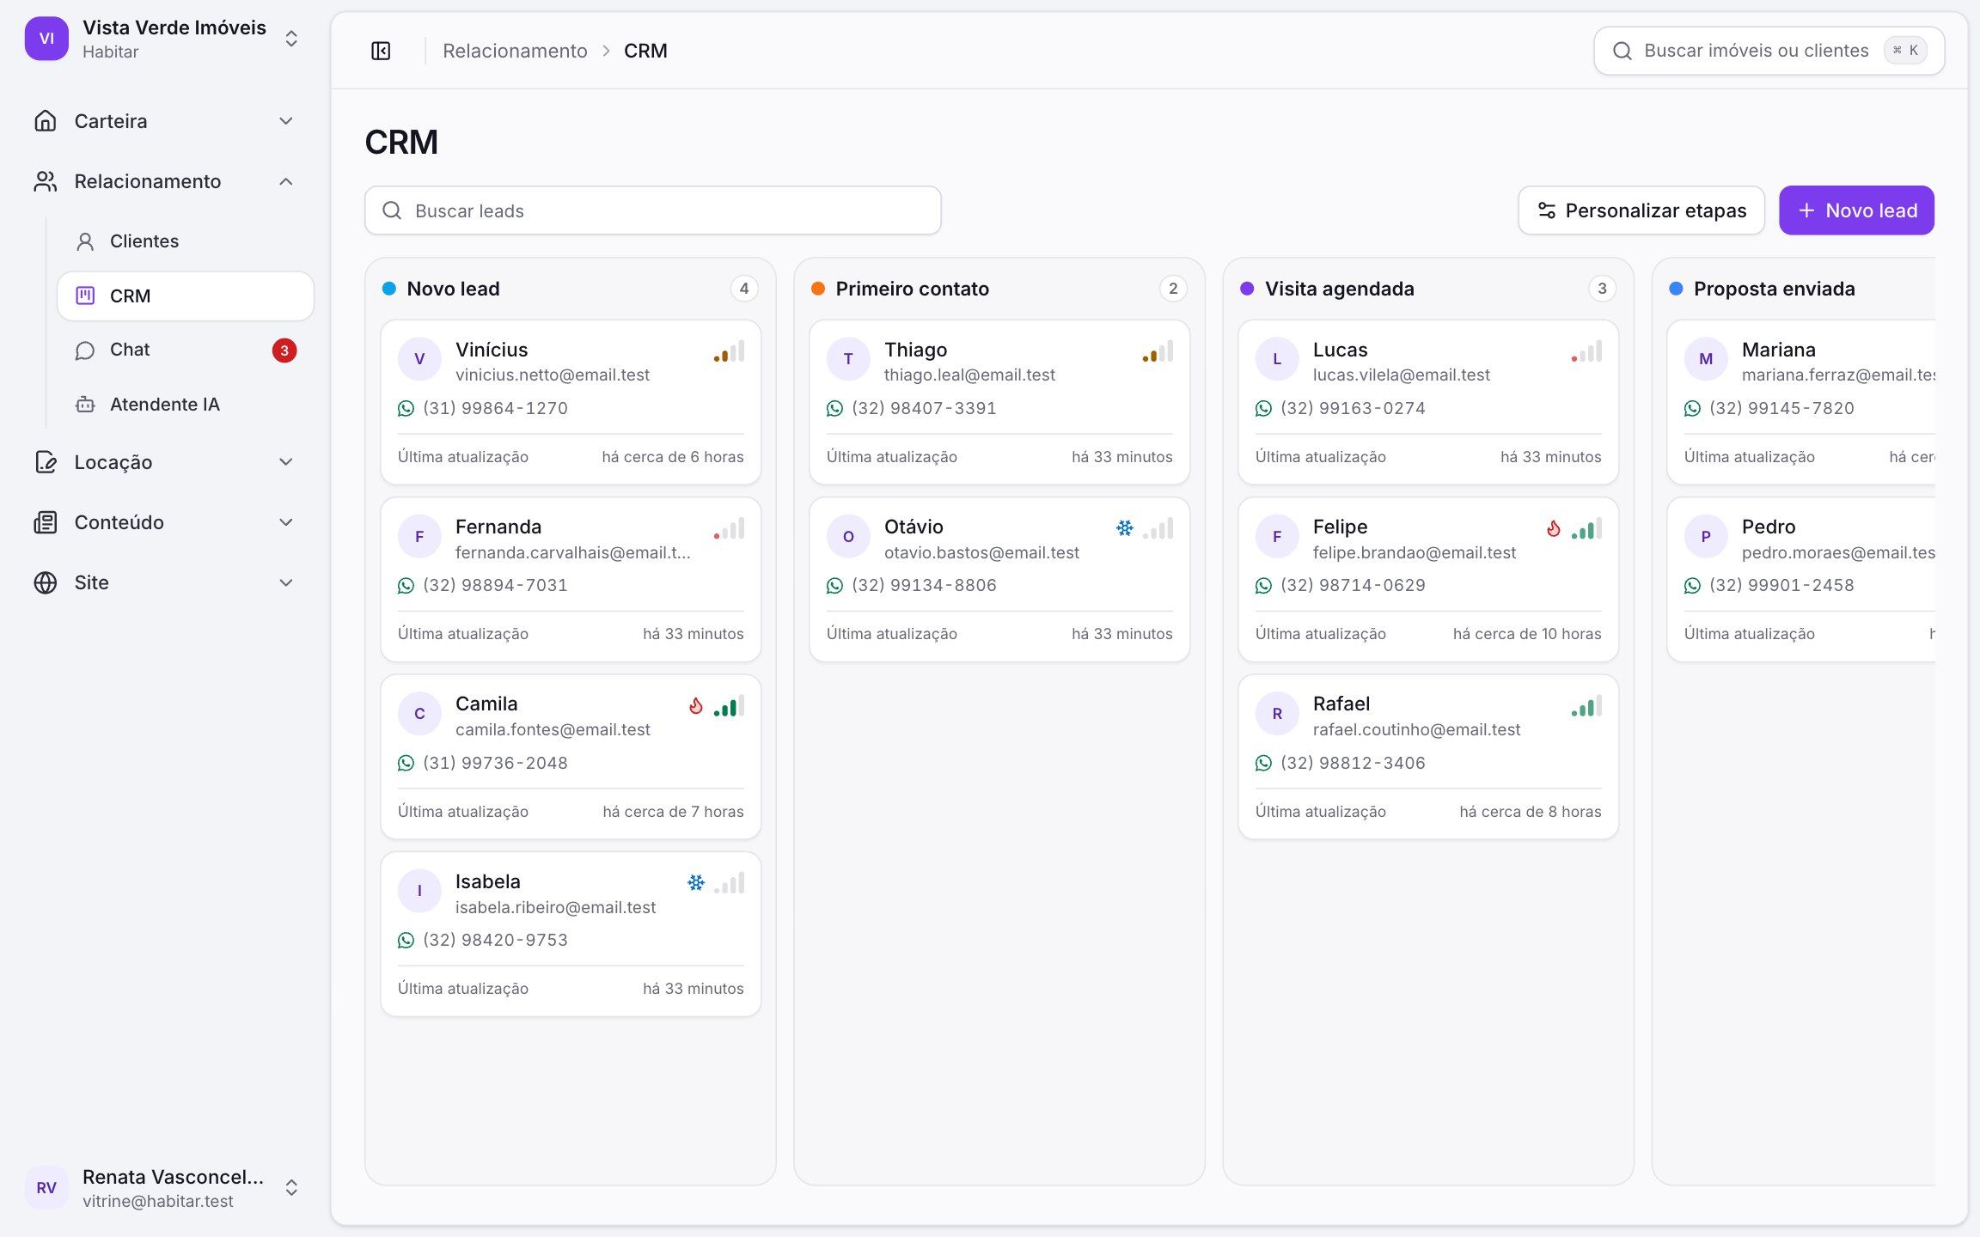Click the signal score bars on Rafael card
Screen dimensions: 1980x1237
click(1586, 706)
